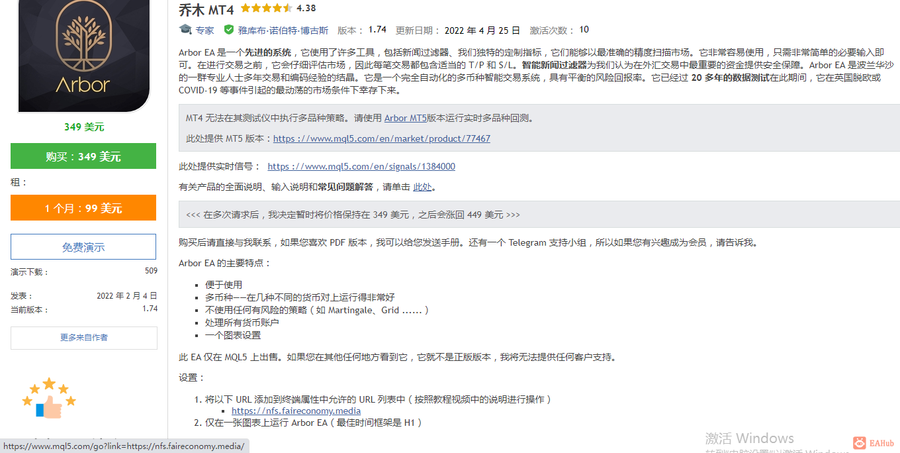The height and width of the screenshot is (453, 900).
Task: Click the 设置： heading
Action: (192, 377)
